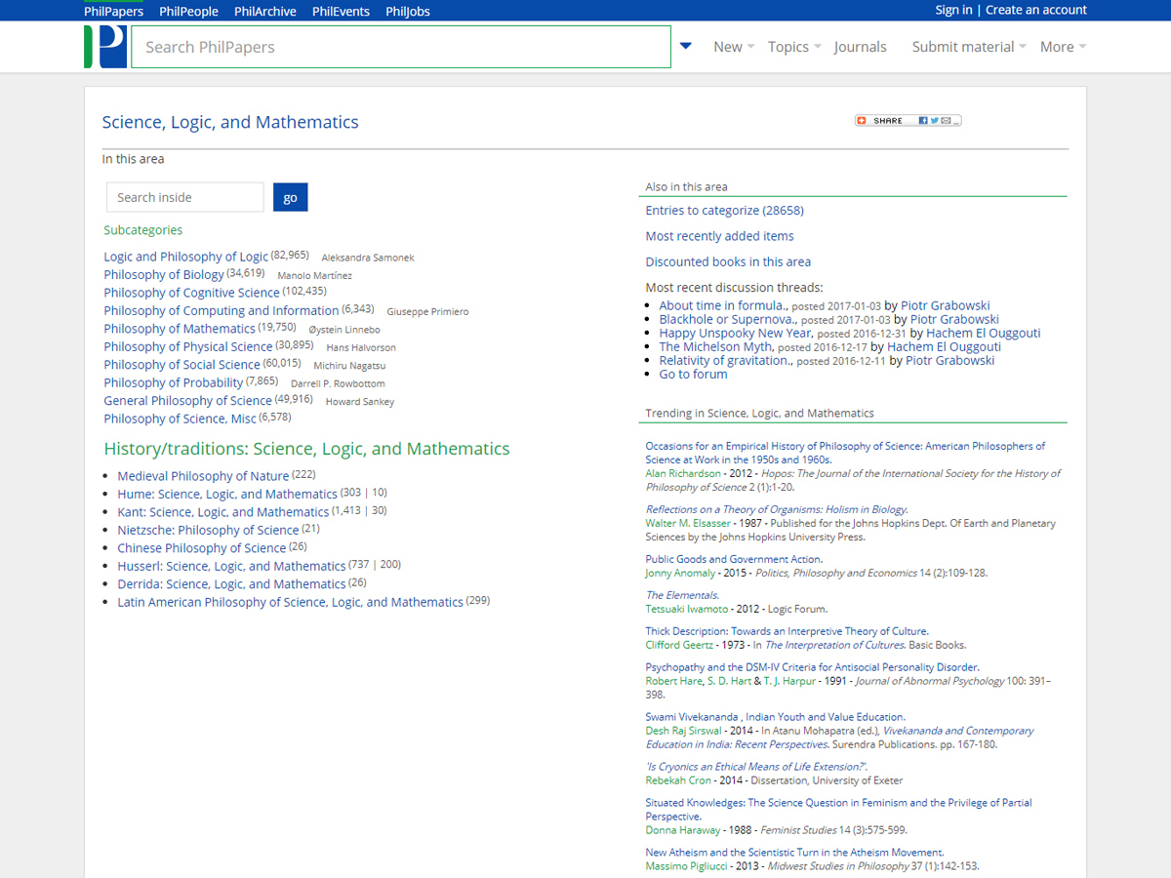The image size is (1171, 878).
Task: Open the AddThis SHARE widget
Action: click(x=883, y=120)
